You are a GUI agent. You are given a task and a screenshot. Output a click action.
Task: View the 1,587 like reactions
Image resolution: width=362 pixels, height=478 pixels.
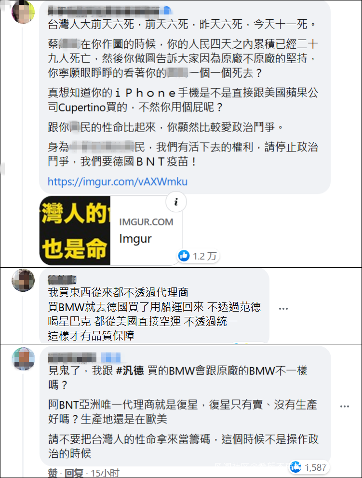click(x=309, y=467)
